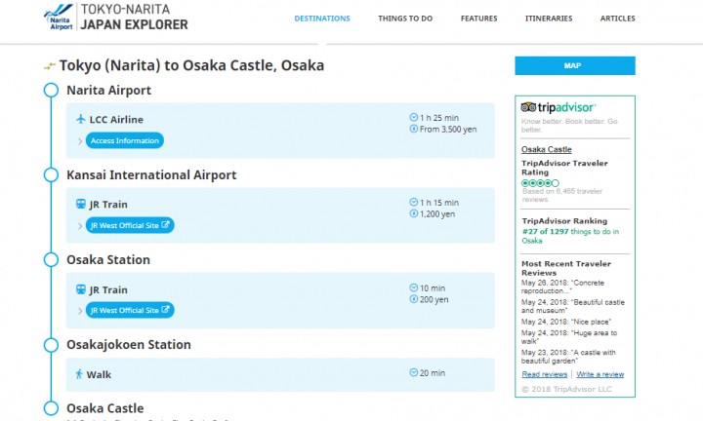Select the Osaka Station timeline circle marker

[x=51, y=259]
